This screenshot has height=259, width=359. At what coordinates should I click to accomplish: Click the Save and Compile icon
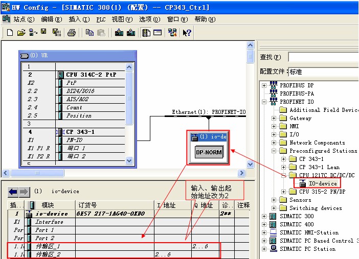click(57, 33)
